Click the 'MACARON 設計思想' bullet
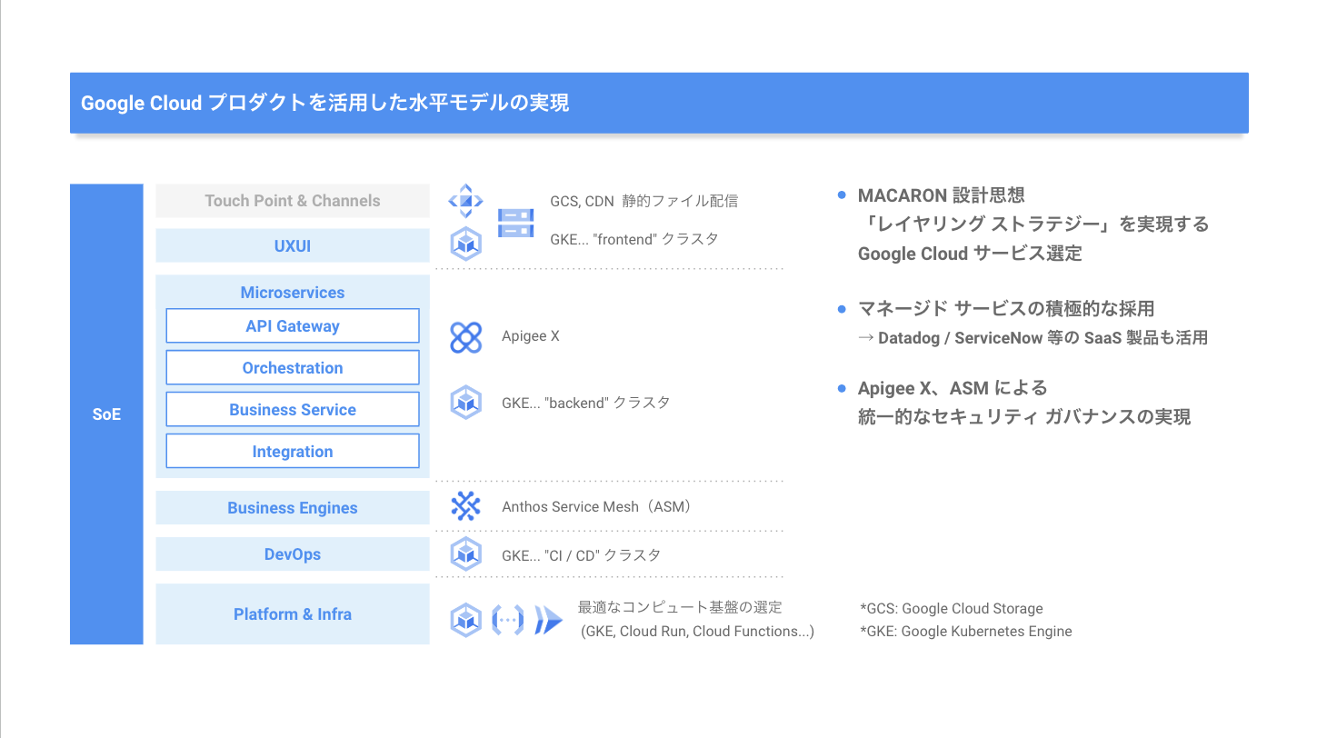The height and width of the screenshot is (738, 1317). tap(942, 194)
